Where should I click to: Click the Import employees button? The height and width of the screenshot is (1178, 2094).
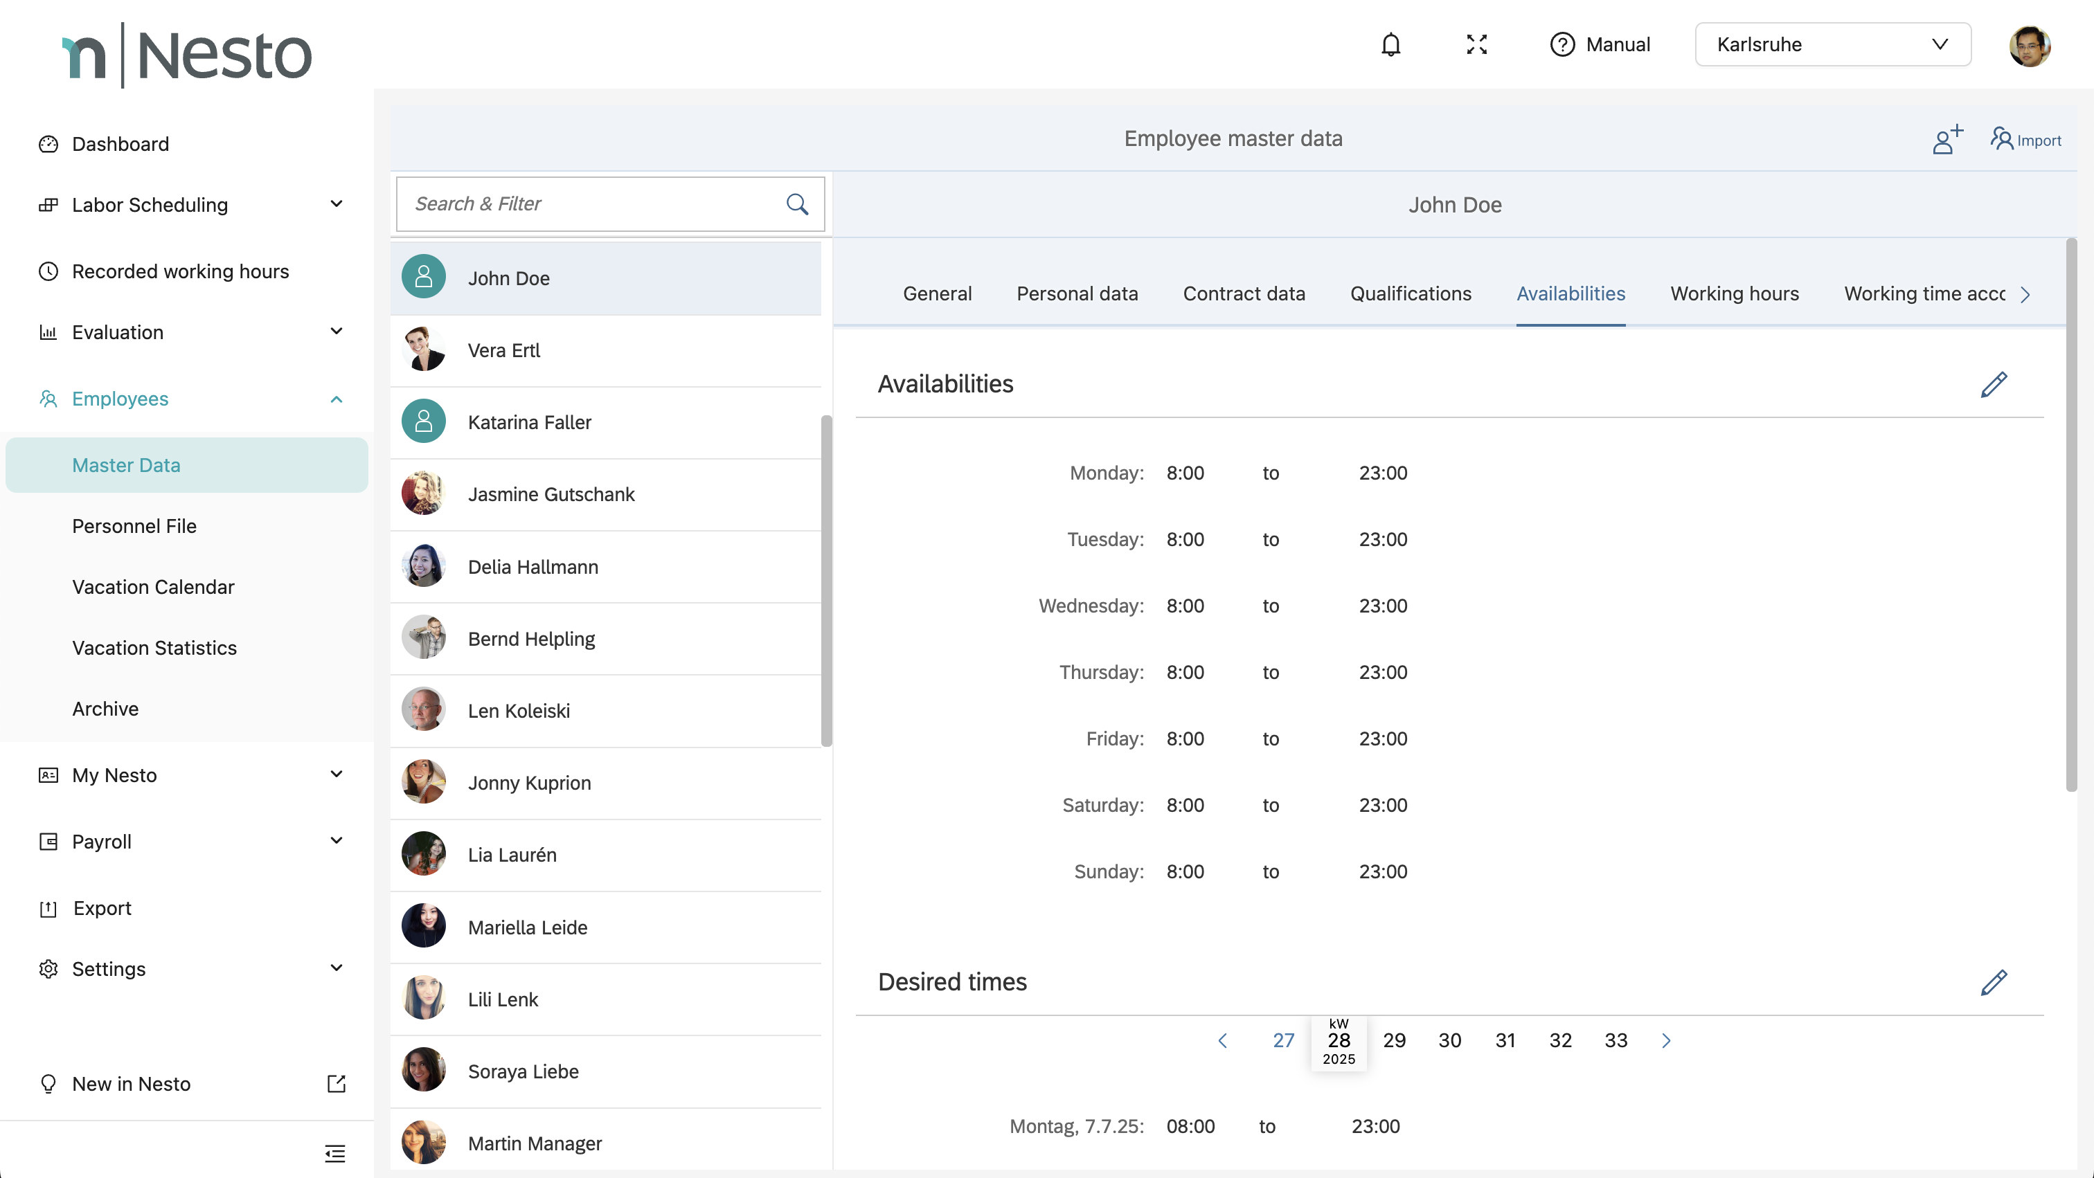pos(2025,140)
